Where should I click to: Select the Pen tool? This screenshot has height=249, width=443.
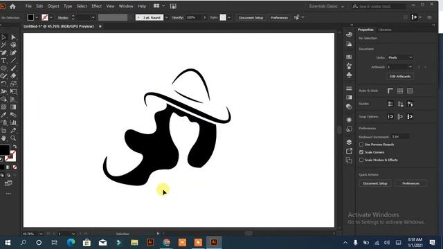3,53
